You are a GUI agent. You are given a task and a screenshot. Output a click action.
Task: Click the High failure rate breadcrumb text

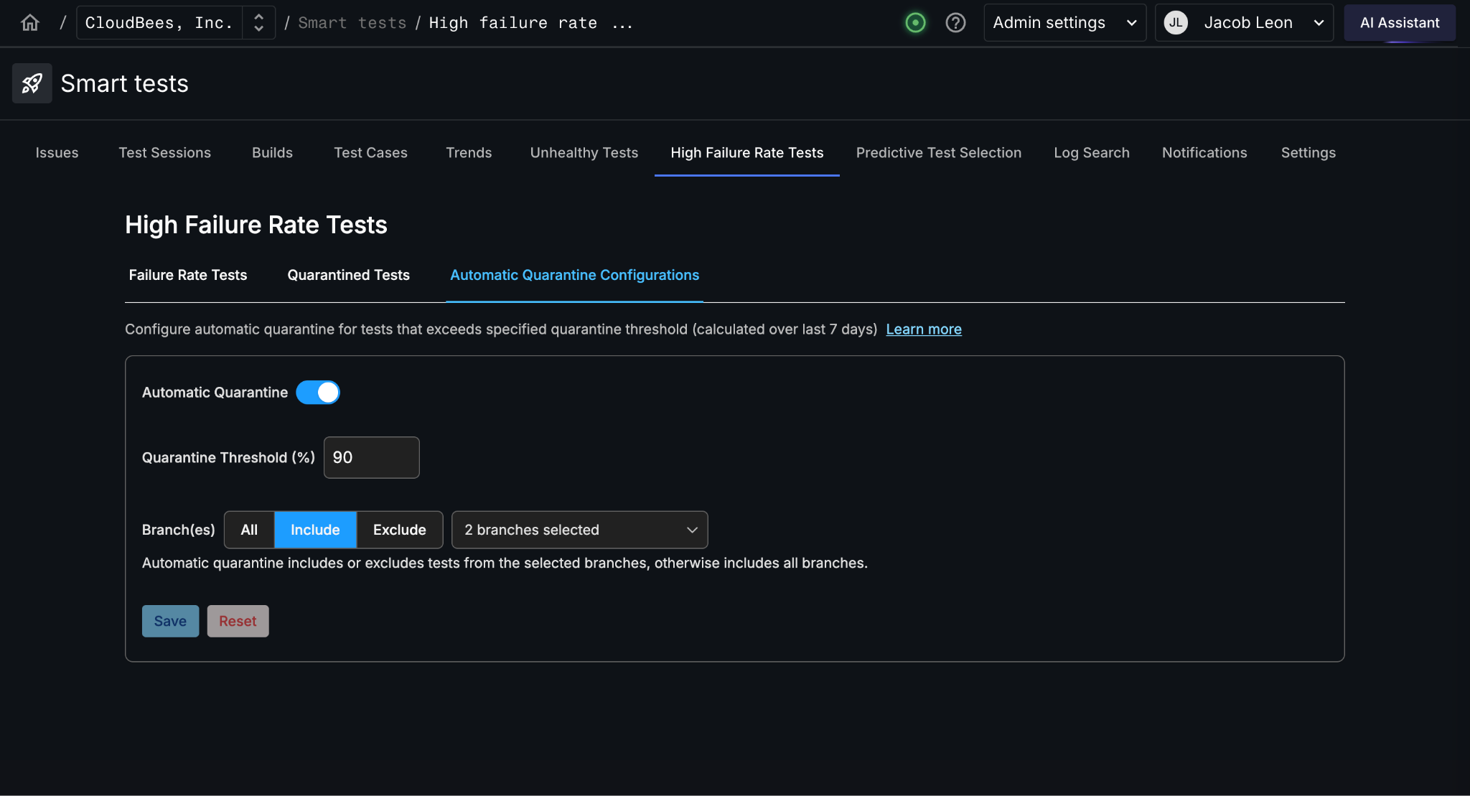point(531,23)
